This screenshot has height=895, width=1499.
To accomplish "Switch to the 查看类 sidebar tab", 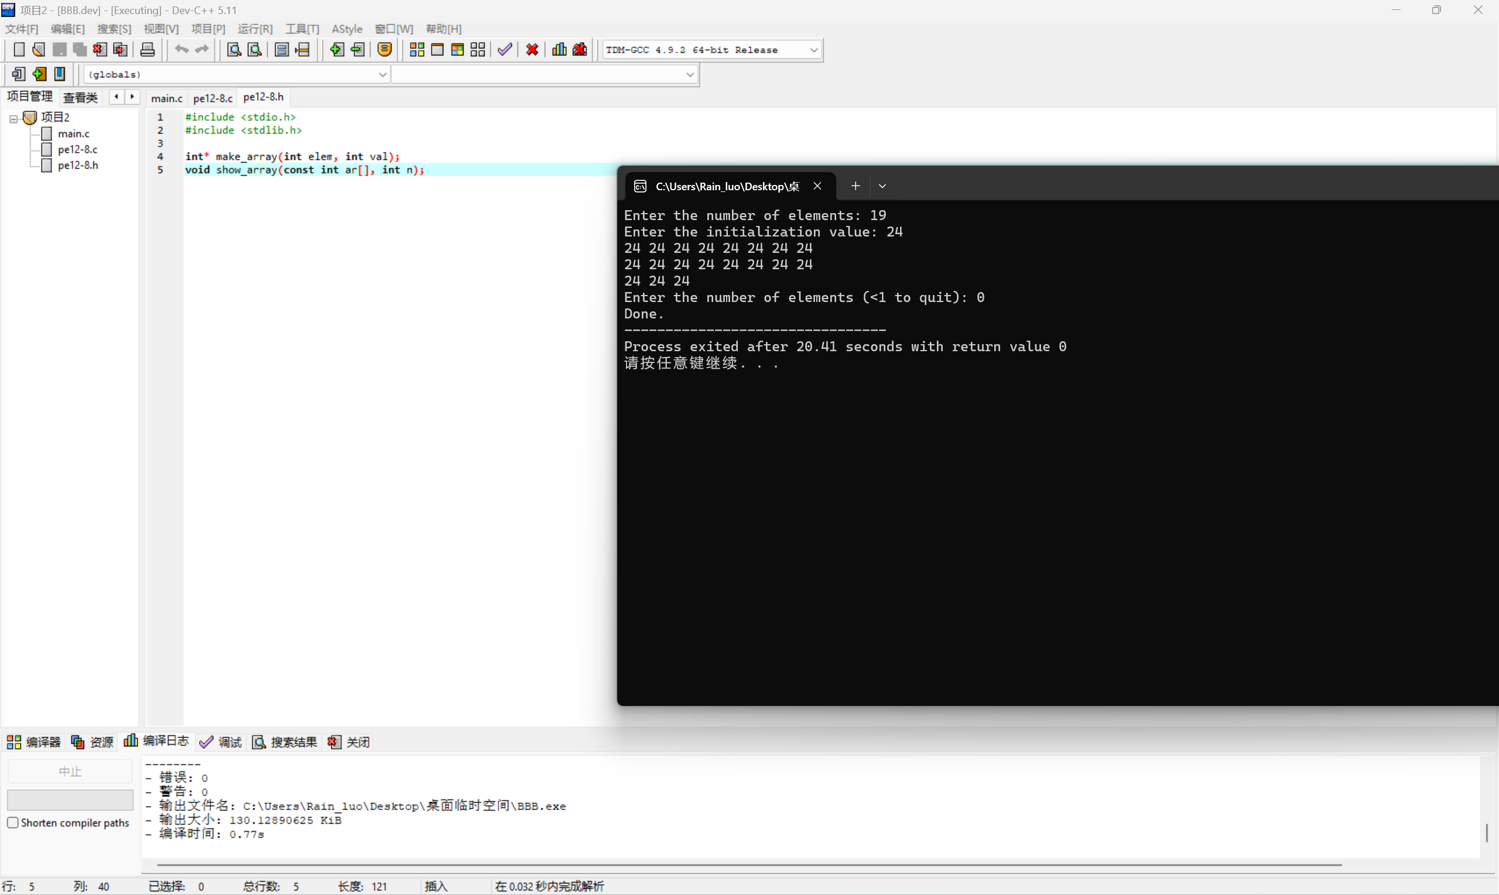I will pyautogui.click(x=80, y=98).
